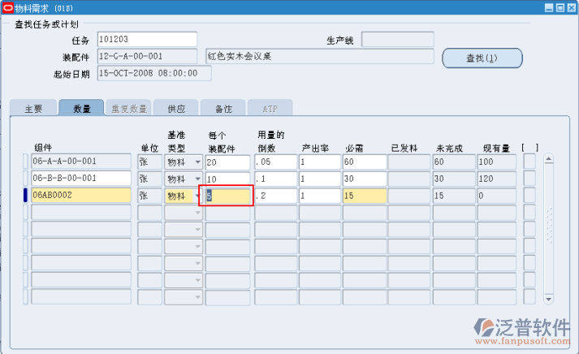Click the scroll up arrow beside the grid
The image size is (579, 354).
[x=548, y=158]
